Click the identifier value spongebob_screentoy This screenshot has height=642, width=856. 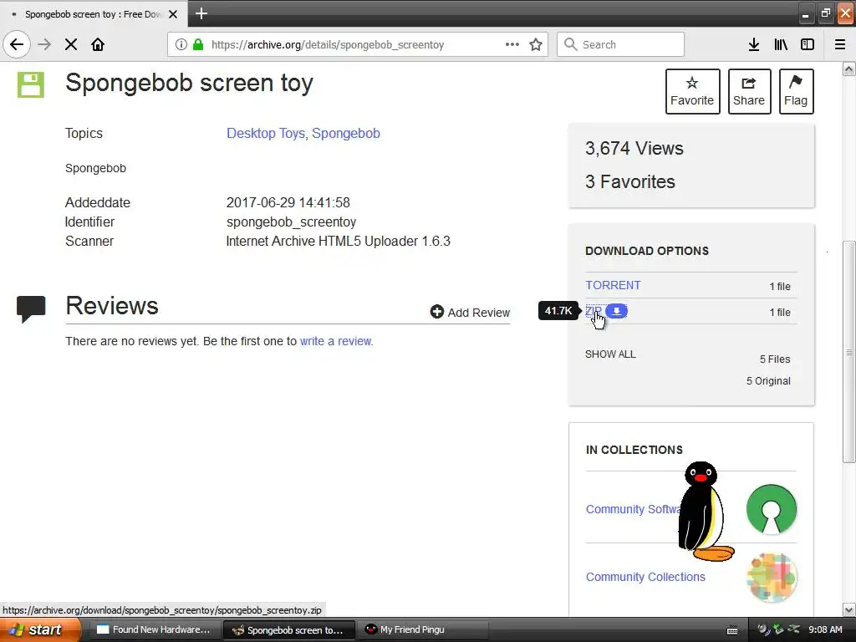pyautogui.click(x=291, y=222)
